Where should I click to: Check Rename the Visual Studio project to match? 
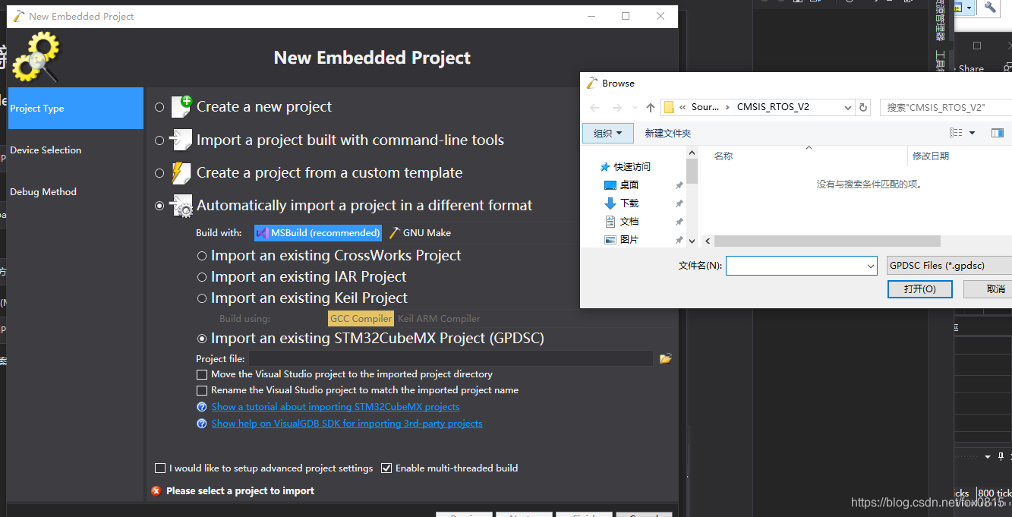pos(202,390)
